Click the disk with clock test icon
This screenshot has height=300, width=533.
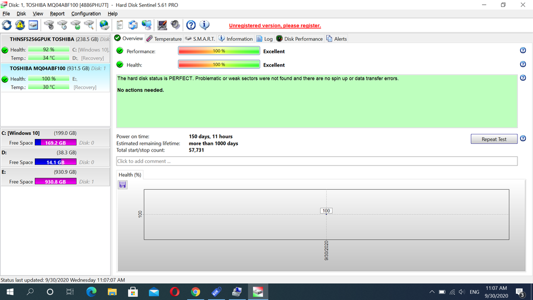[62, 25]
